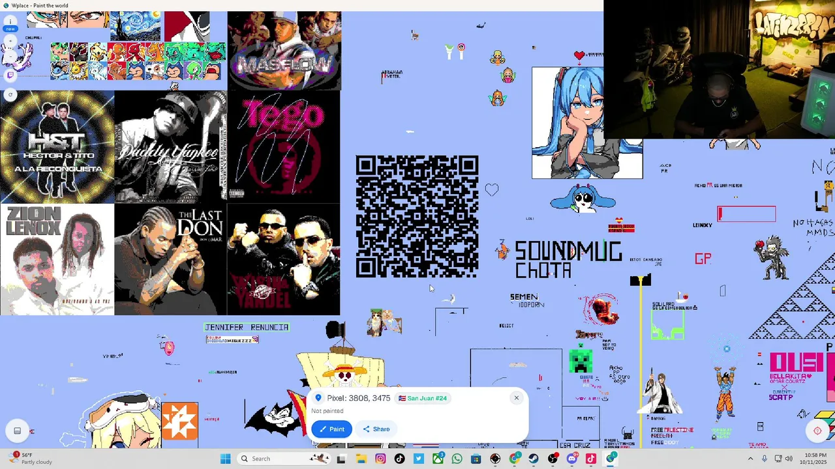This screenshot has width=835, height=469.
Task: Click the Share button
Action: 376,429
